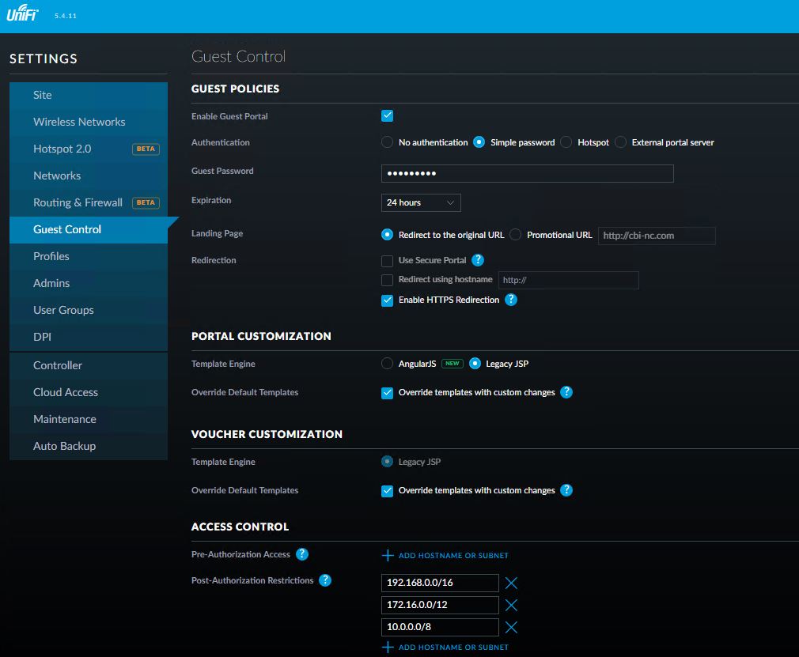Check Redirect using hostname
This screenshot has height=657, width=799.
387,280
